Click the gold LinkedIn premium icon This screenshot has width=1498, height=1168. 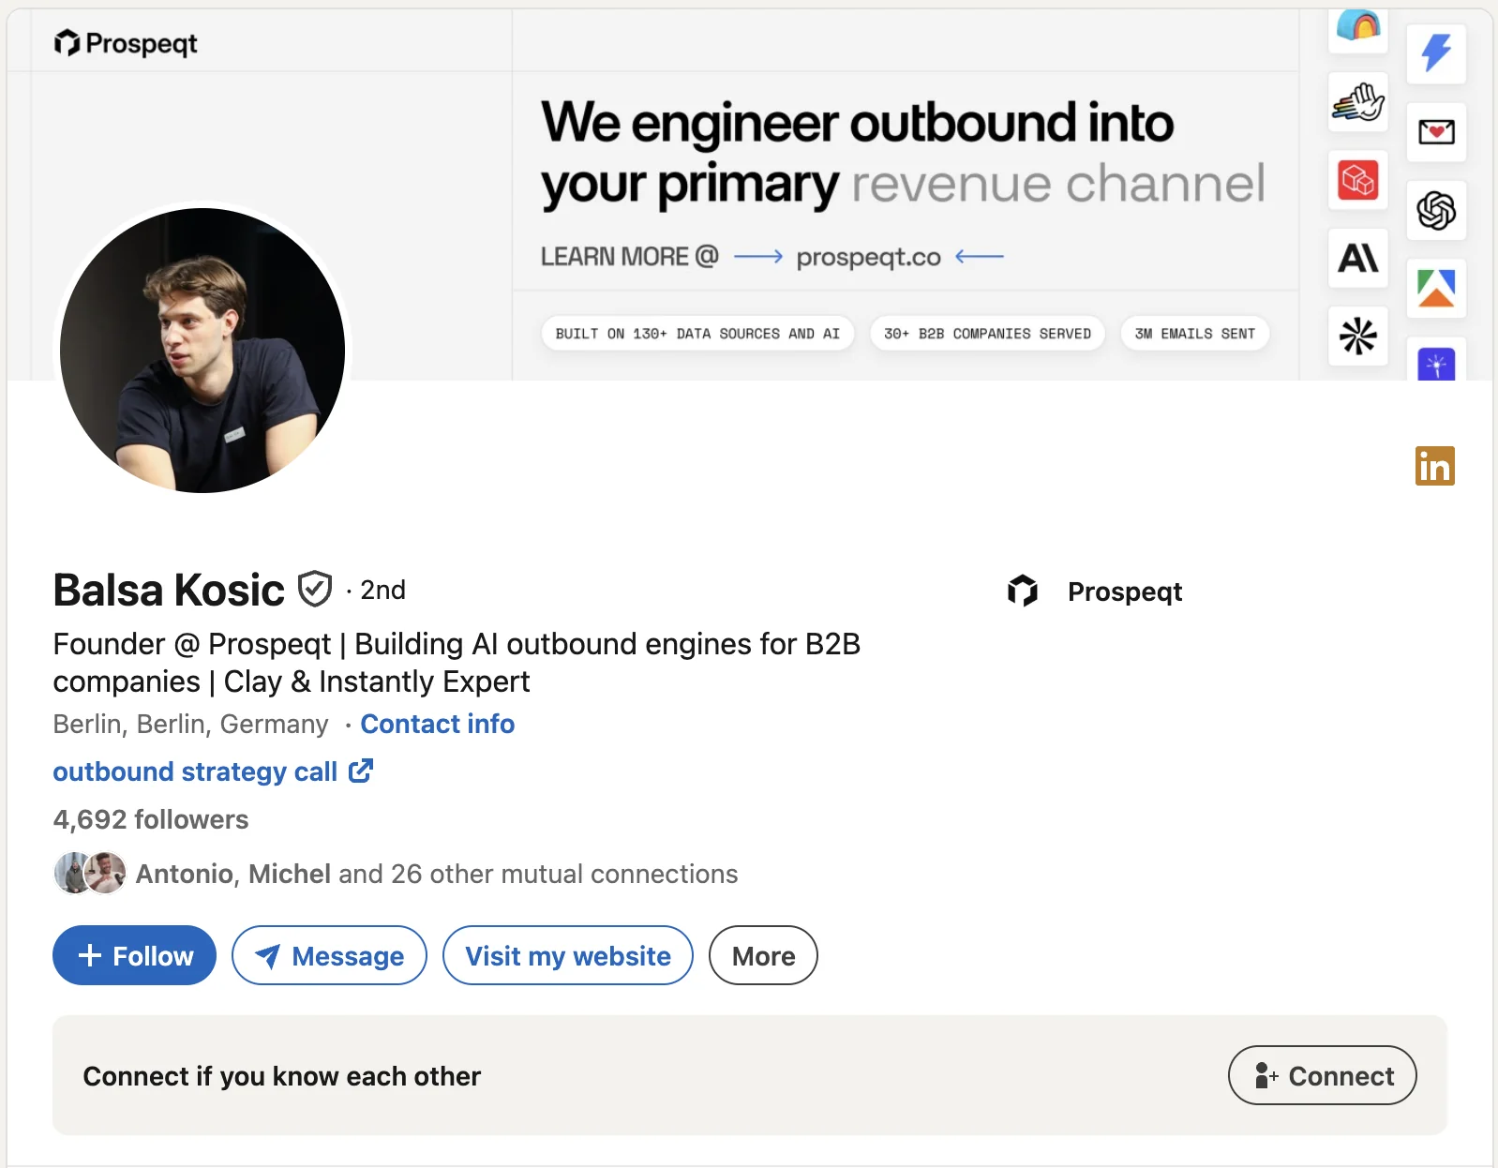(x=1434, y=466)
